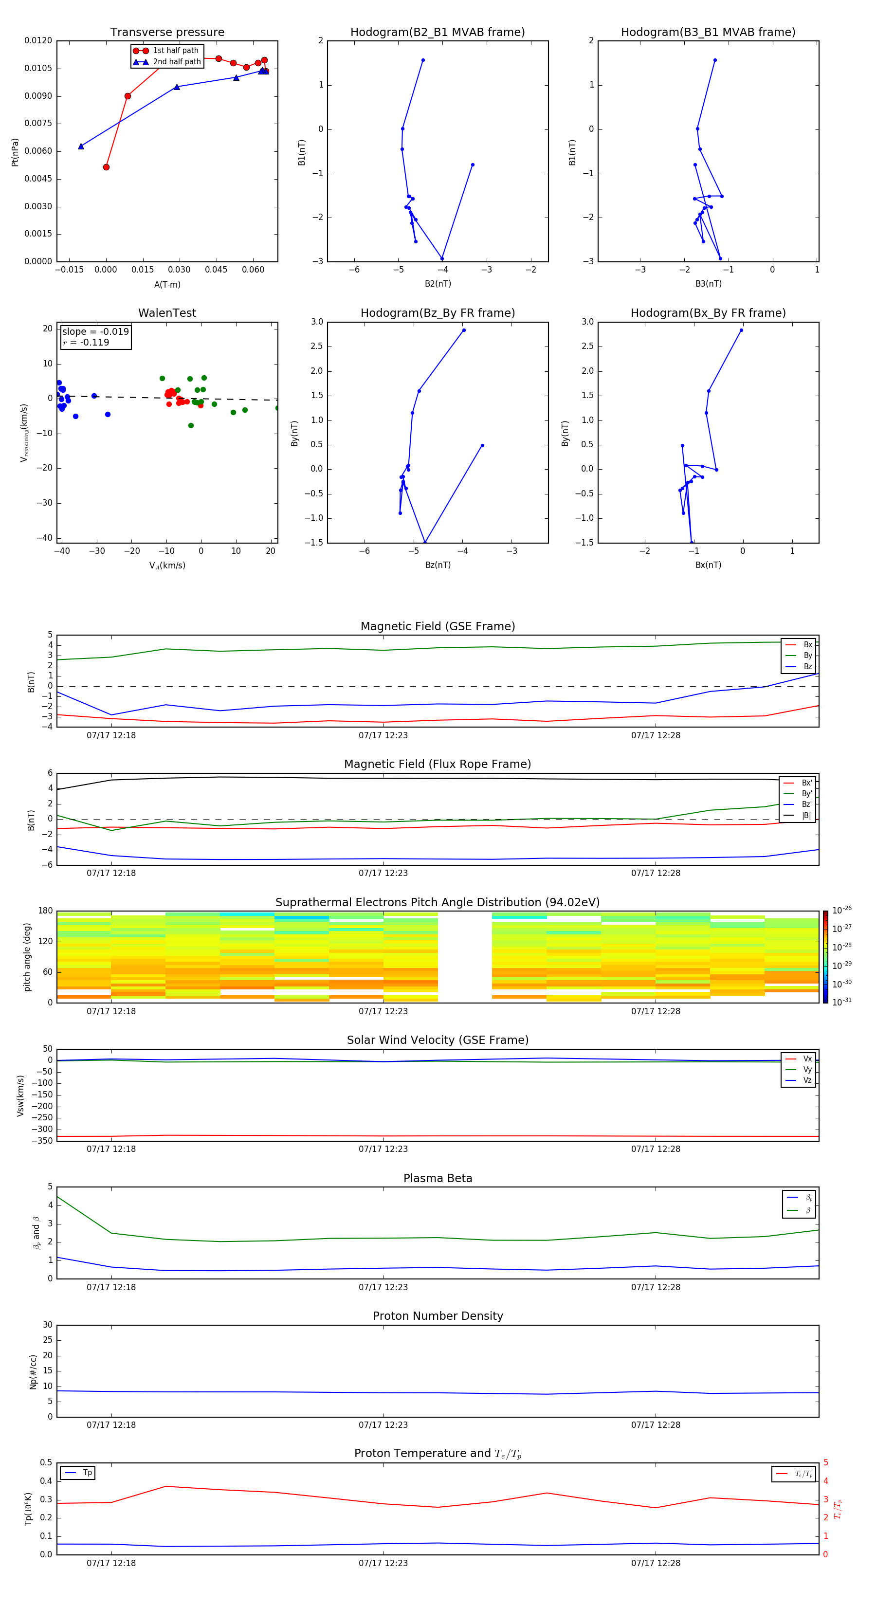Viewport: 876px width, 1606px height.
Task: Click the 'Magnetic Field (Flux Rope Frame)' title
Action: tap(438, 765)
